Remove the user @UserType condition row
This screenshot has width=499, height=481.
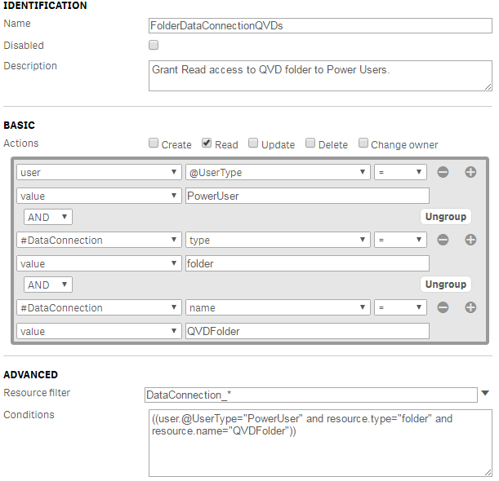tap(443, 172)
